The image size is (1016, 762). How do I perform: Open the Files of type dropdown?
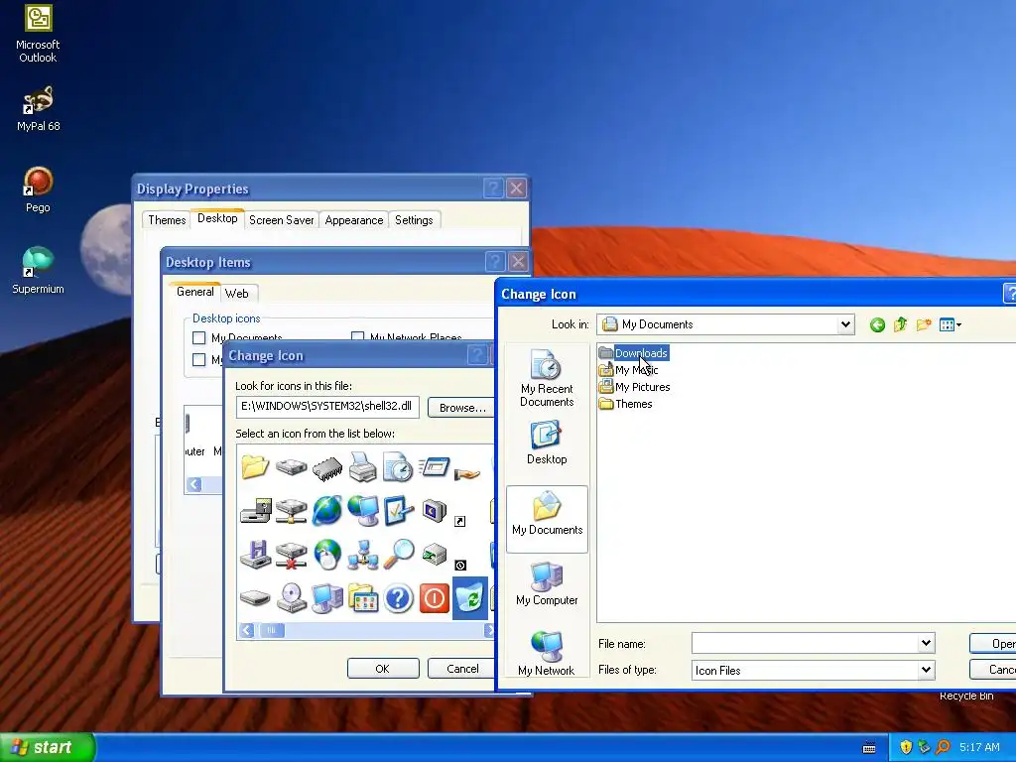[926, 670]
